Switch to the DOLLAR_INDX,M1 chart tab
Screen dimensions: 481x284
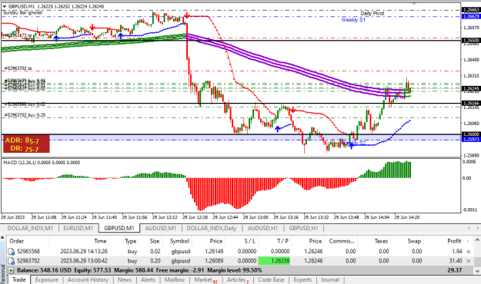(x=30, y=228)
